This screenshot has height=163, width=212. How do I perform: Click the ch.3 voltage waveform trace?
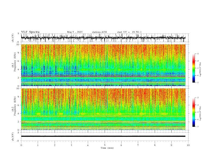pyautogui.click(x=103, y=136)
